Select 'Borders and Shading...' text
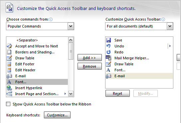 tap(35, 52)
